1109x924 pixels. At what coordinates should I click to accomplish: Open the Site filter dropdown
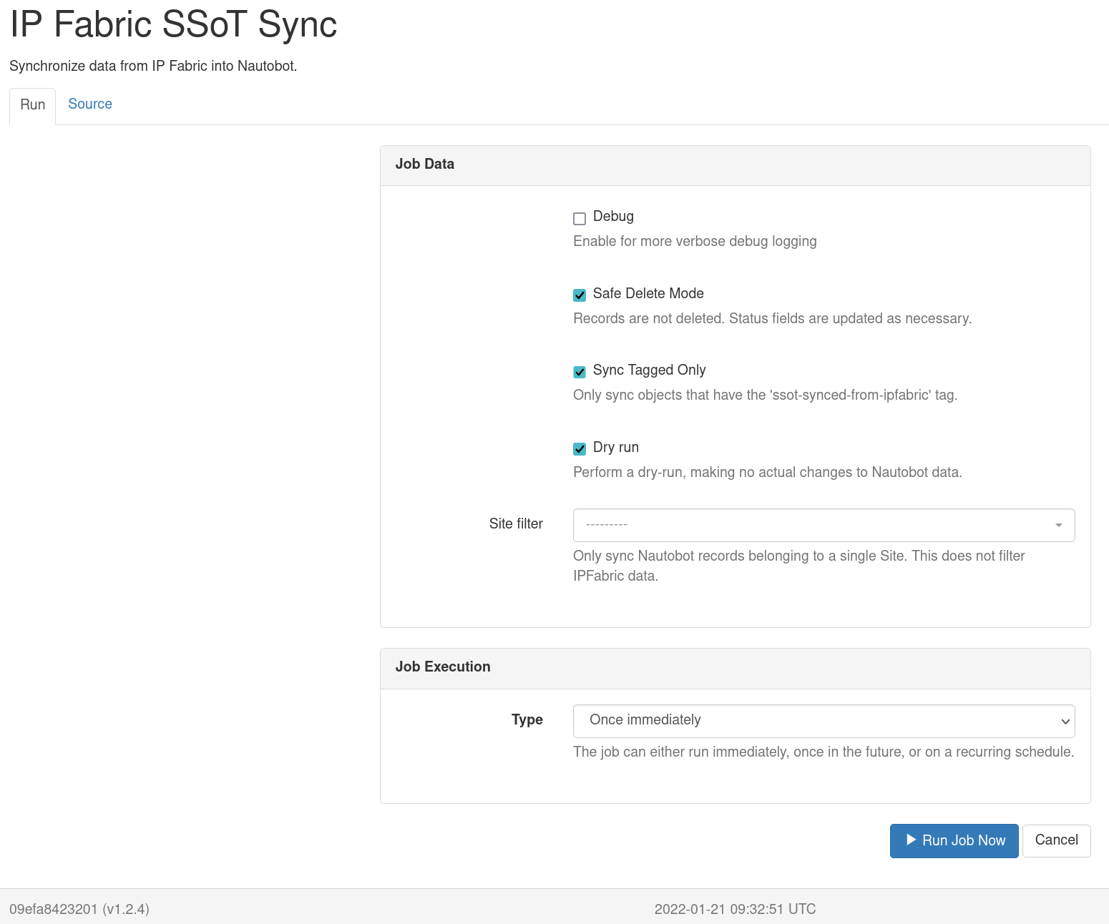[x=823, y=525]
